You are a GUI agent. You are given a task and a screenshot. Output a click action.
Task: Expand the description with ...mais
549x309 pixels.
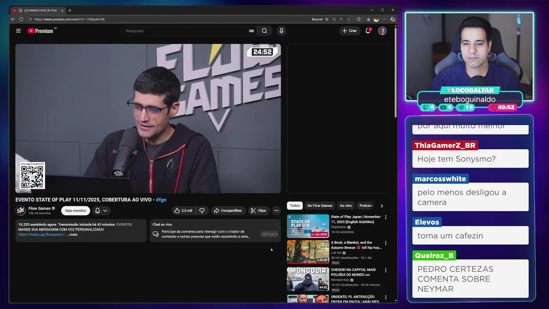tap(72, 235)
